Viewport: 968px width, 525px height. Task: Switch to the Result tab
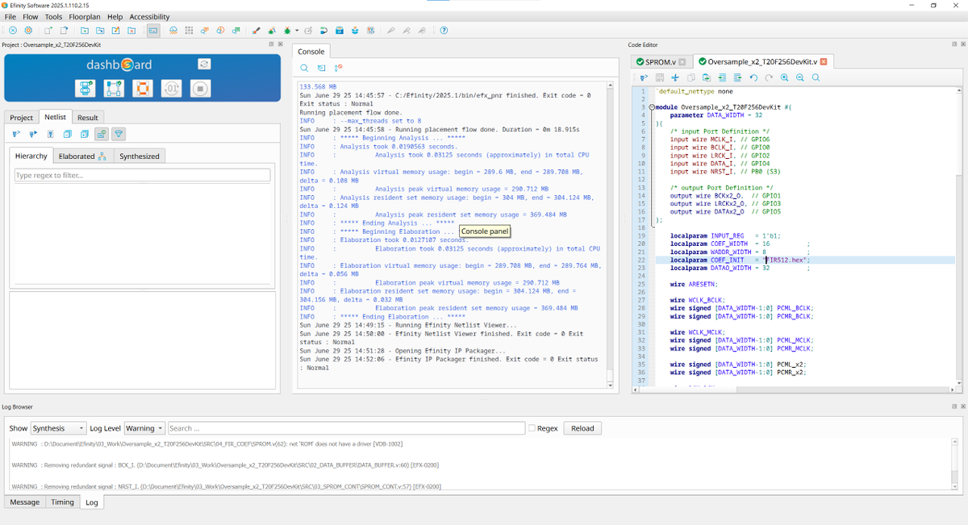(x=88, y=118)
